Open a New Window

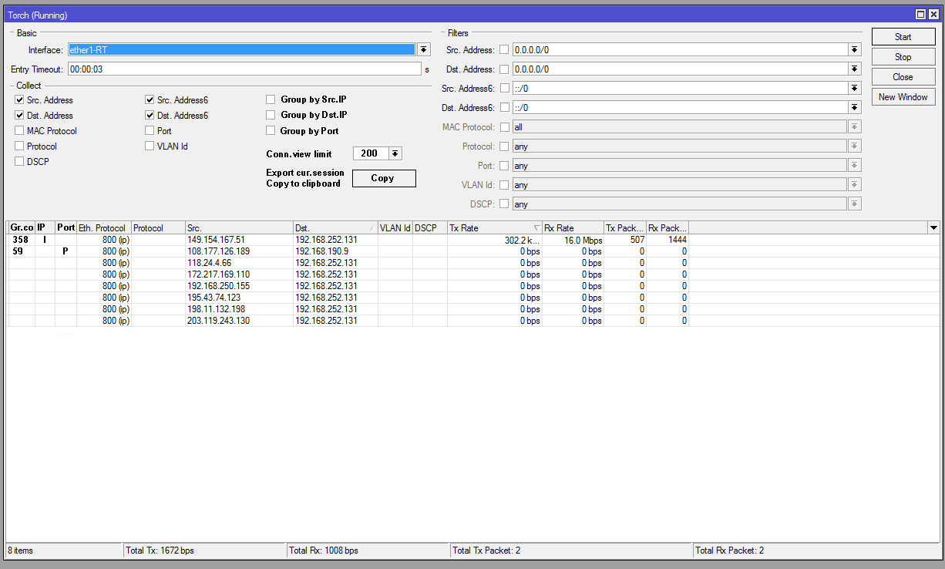[903, 97]
